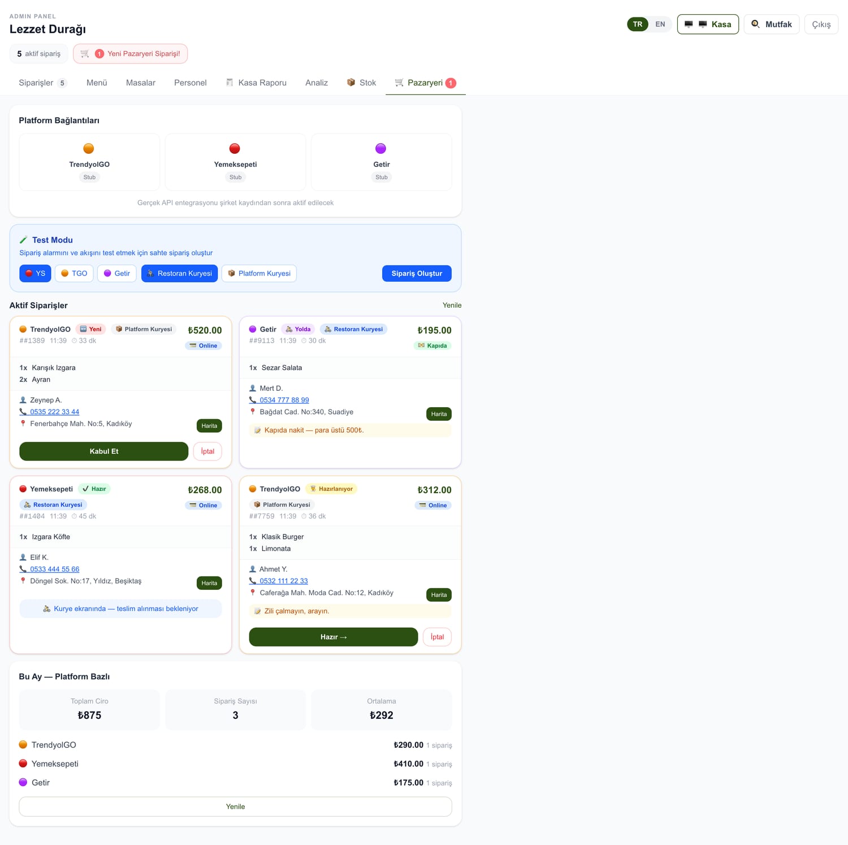Image resolution: width=848 pixels, height=845 pixels.
Task: Open the Masalar tab
Action: click(141, 83)
